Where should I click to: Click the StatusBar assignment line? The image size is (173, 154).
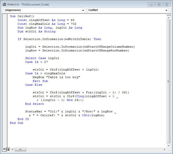pos(71,112)
